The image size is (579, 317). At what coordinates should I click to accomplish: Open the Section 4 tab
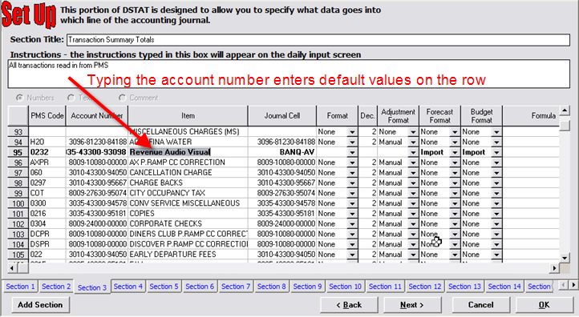[128, 287]
